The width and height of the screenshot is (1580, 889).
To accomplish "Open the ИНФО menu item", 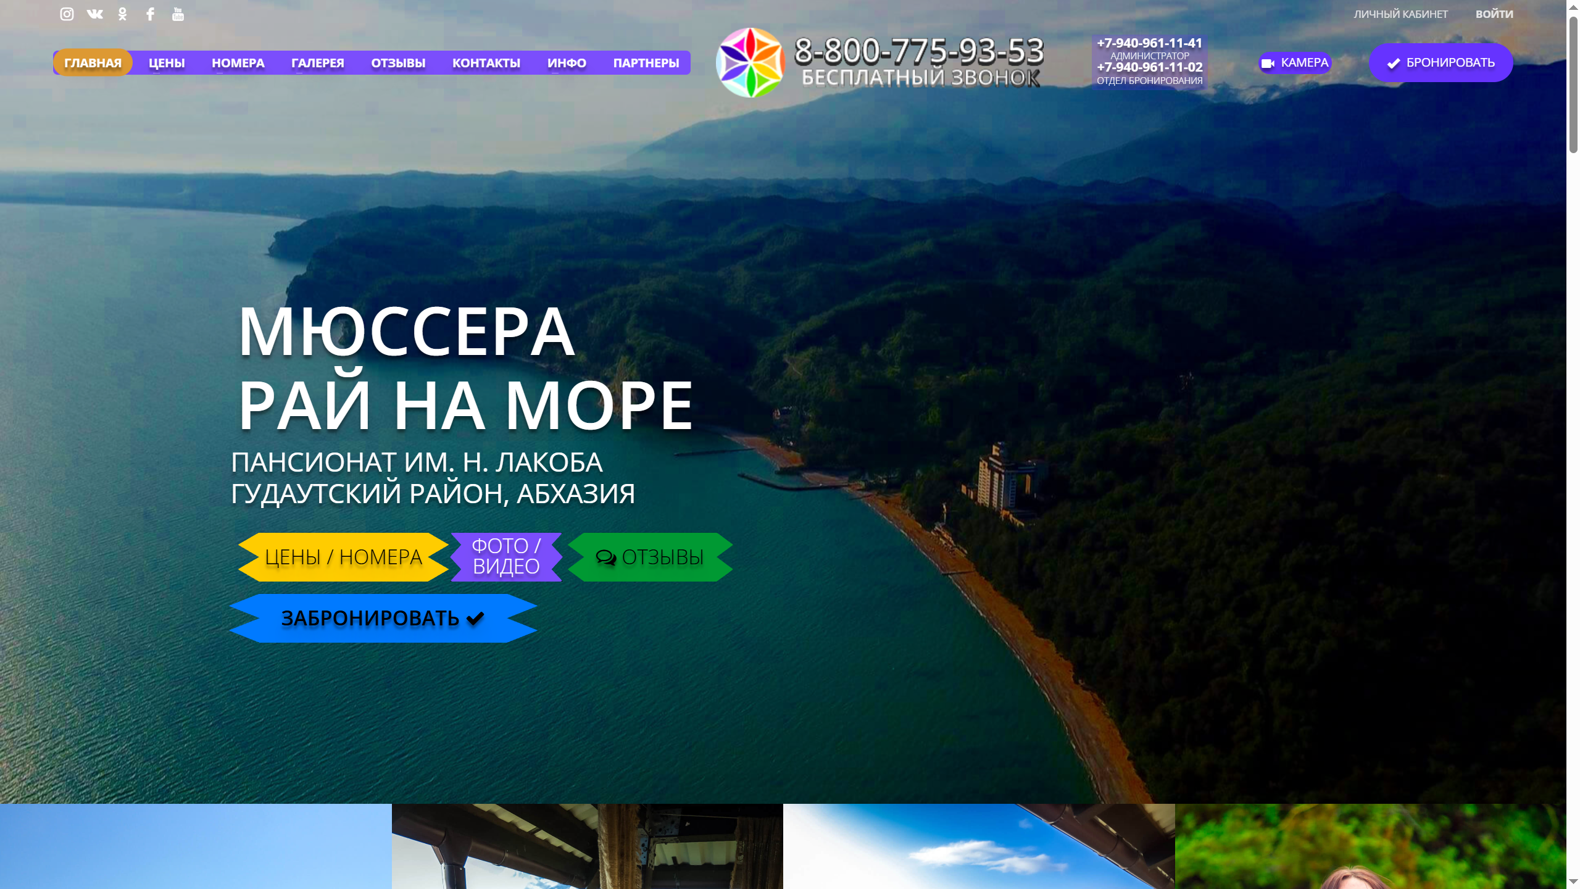I will coord(567,62).
